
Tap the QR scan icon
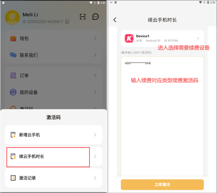coord(83,17)
